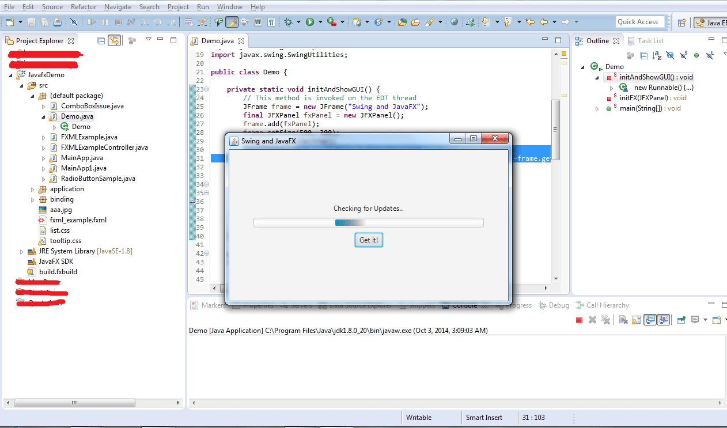Click the Save All toolbar icon

tap(44, 22)
